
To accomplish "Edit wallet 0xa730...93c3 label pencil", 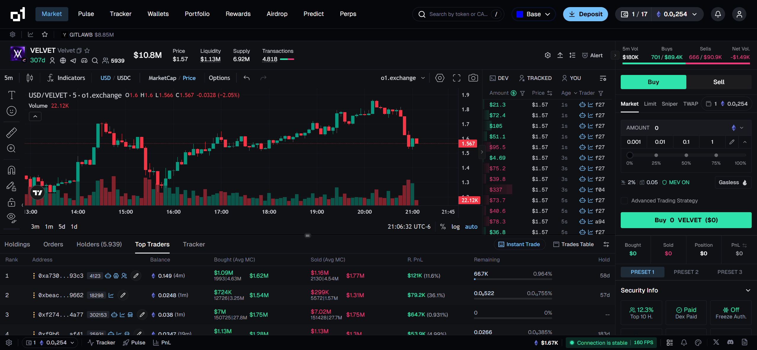I will coord(136,276).
